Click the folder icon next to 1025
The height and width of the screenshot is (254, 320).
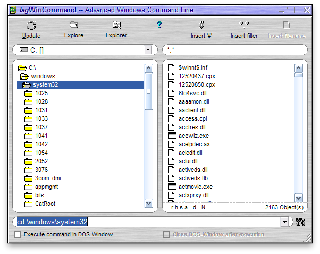click(28, 94)
